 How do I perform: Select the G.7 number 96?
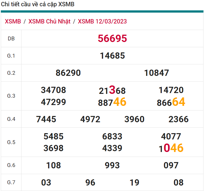pos(90,183)
